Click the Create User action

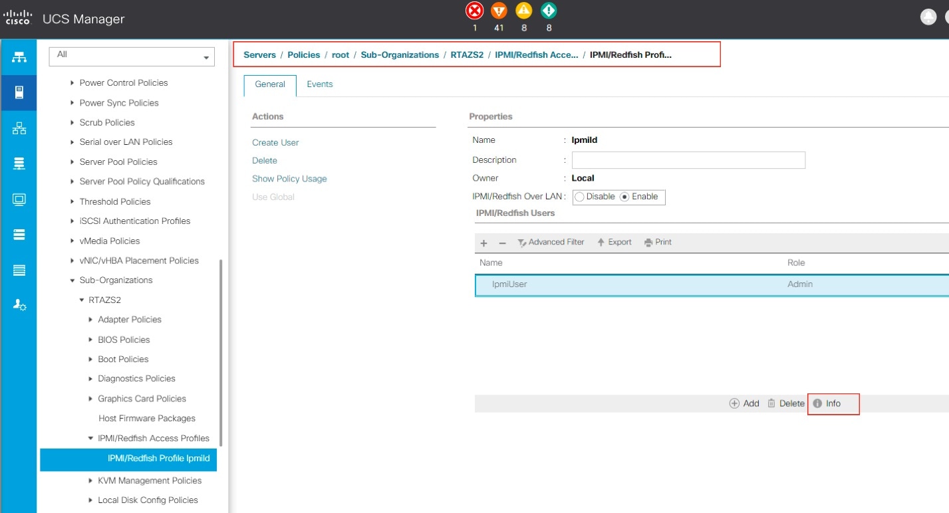pyautogui.click(x=275, y=143)
